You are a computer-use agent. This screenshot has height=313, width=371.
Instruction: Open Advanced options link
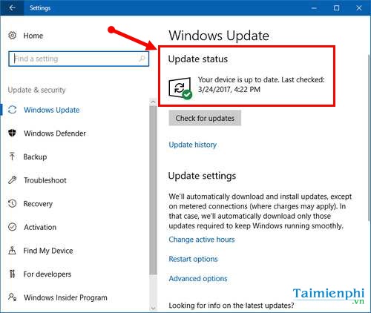point(198,278)
